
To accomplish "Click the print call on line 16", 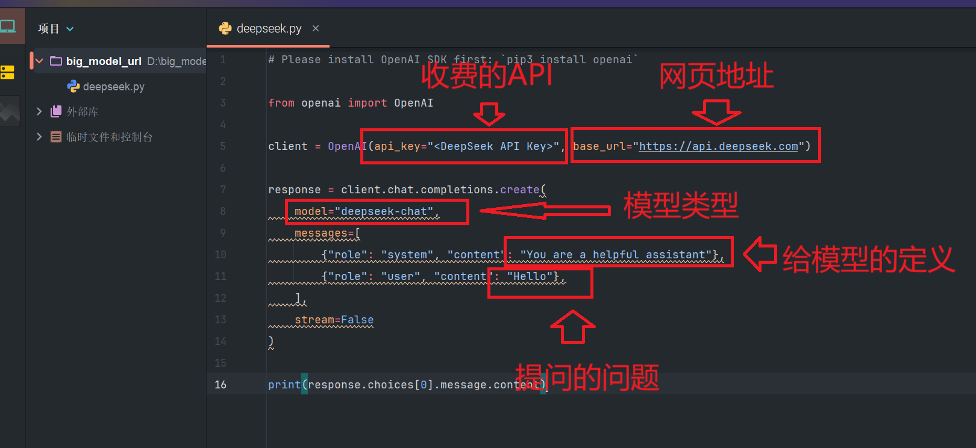I will 284,385.
